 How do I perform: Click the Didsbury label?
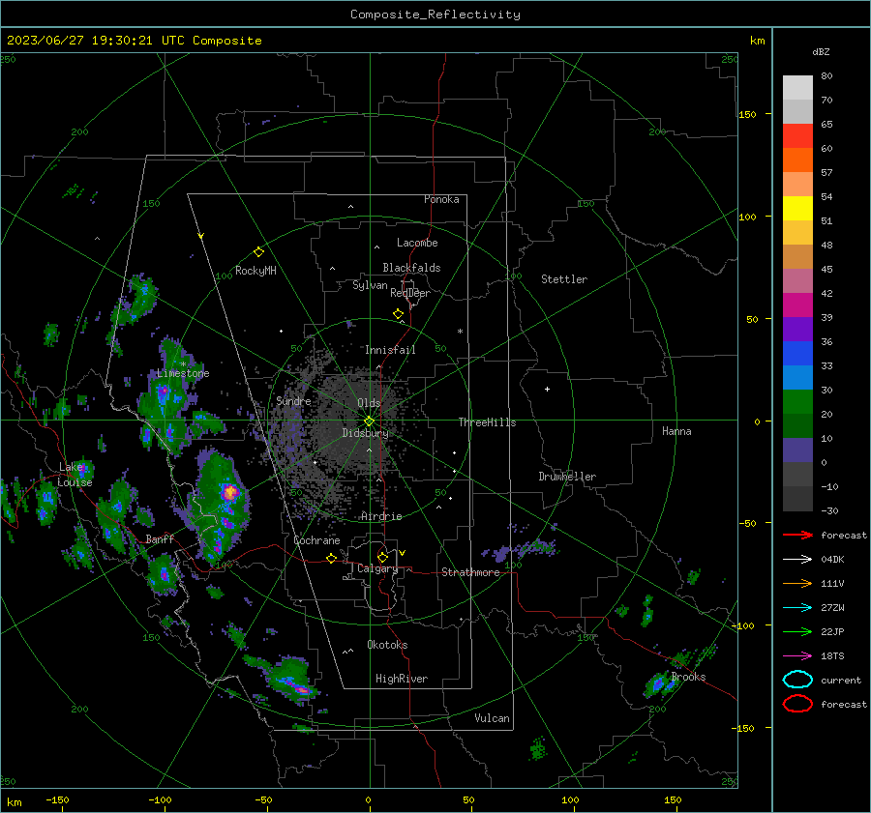(x=365, y=433)
